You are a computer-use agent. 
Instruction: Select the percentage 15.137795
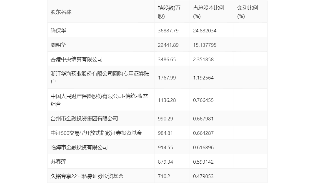(205, 45)
